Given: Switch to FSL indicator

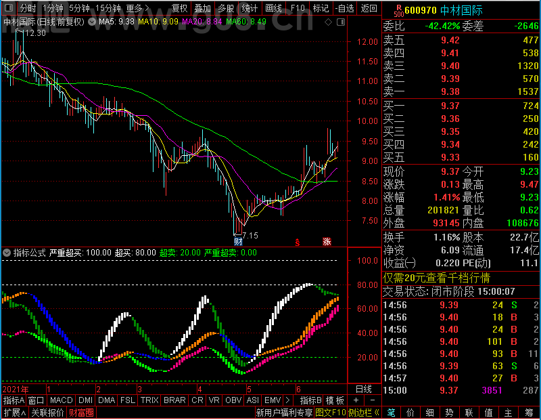Looking at the screenshot, I should click(128, 400).
